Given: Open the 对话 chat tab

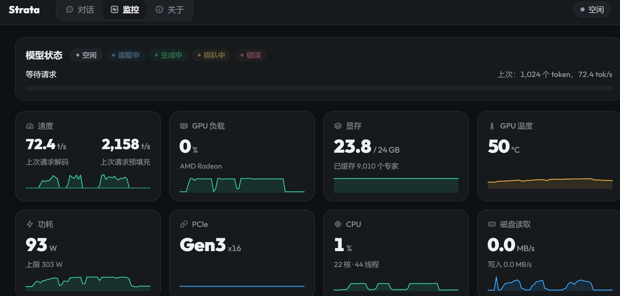Looking at the screenshot, I should (x=80, y=10).
